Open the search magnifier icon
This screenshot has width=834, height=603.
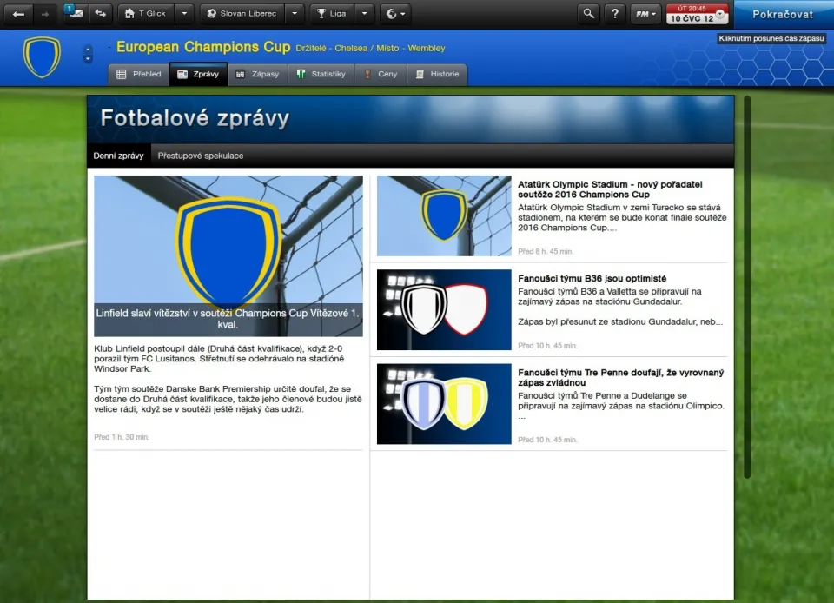589,14
